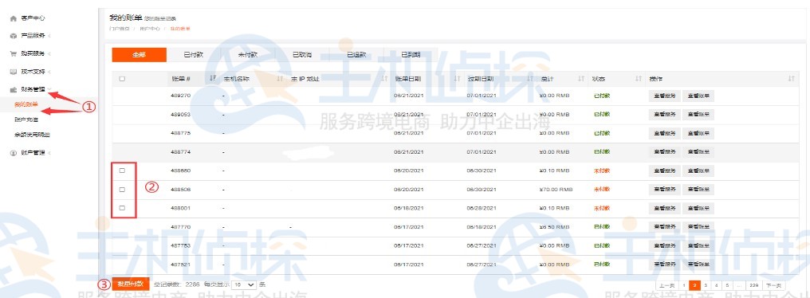Tick the select-all checkbox in table header

pos(122,79)
